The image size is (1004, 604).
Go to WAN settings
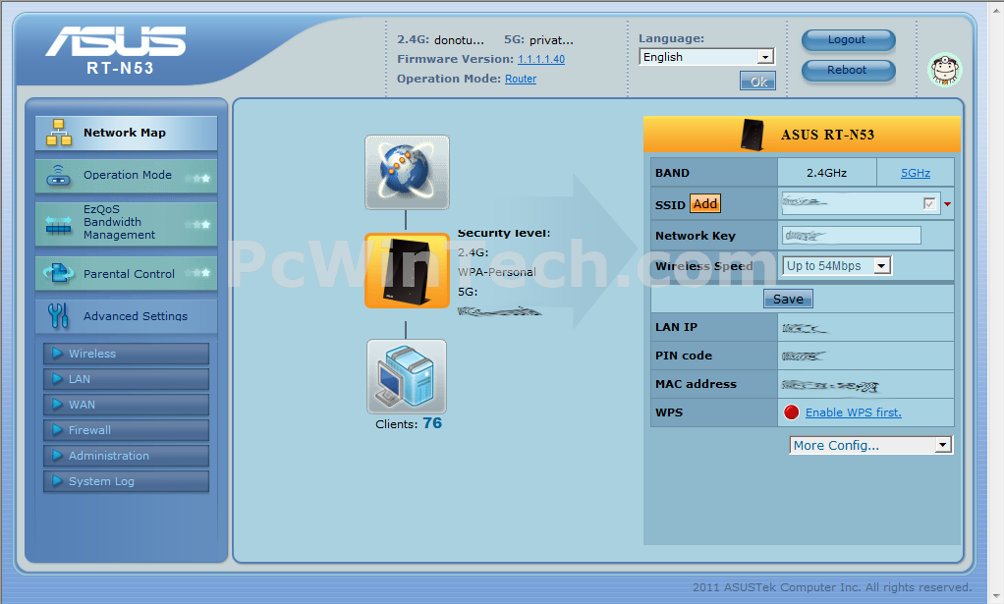126,405
